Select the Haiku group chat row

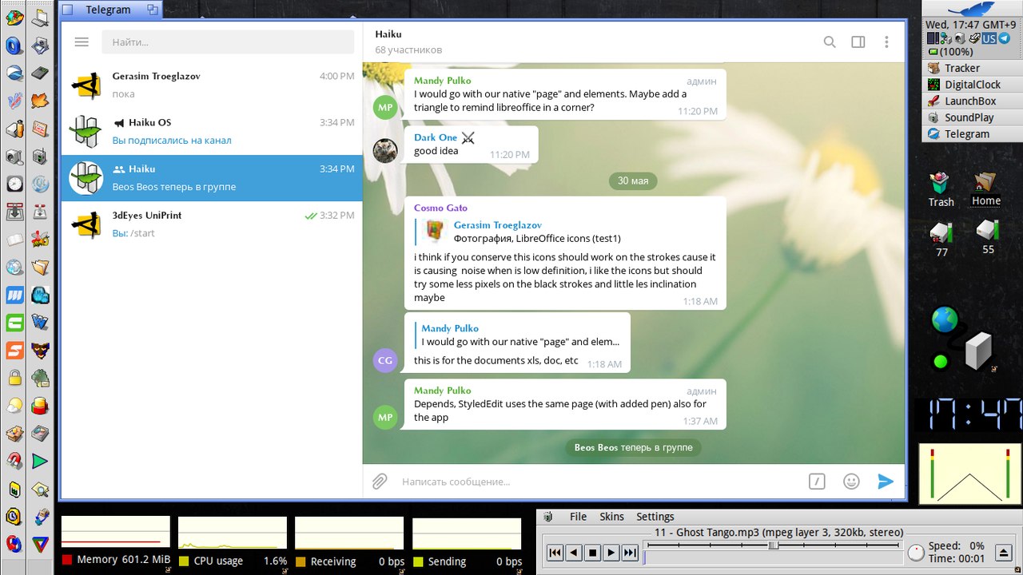212,178
